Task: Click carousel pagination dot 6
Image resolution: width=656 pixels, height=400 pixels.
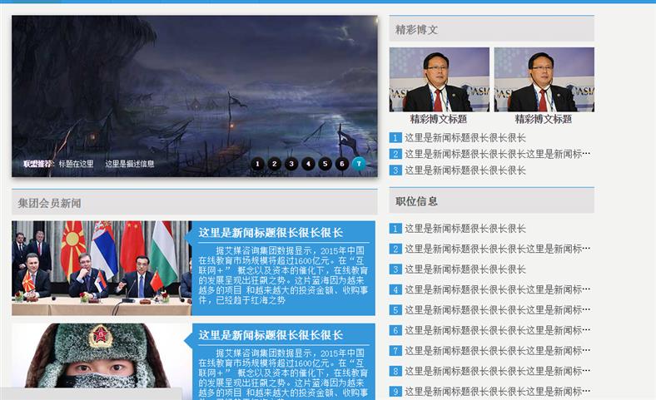Action: pyautogui.click(x=342, y=164)
